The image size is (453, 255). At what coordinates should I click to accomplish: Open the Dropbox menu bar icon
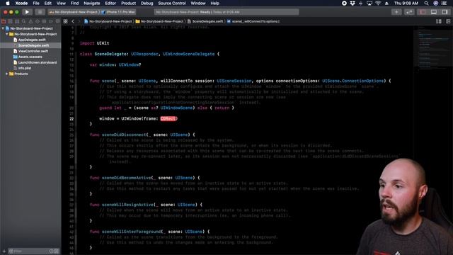tap(352, 3)
